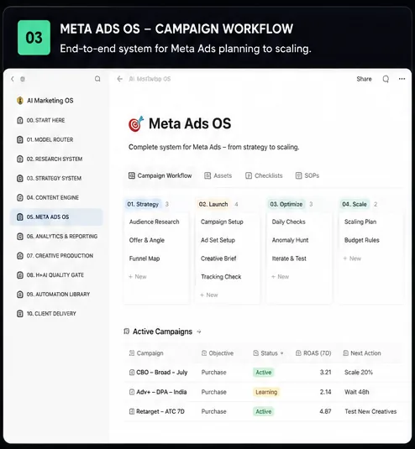Click the 08. H+AI QUALITY GATE page icon

click(20, 275)
